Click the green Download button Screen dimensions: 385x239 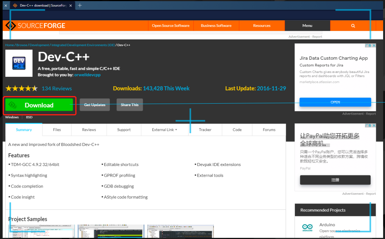39,105
